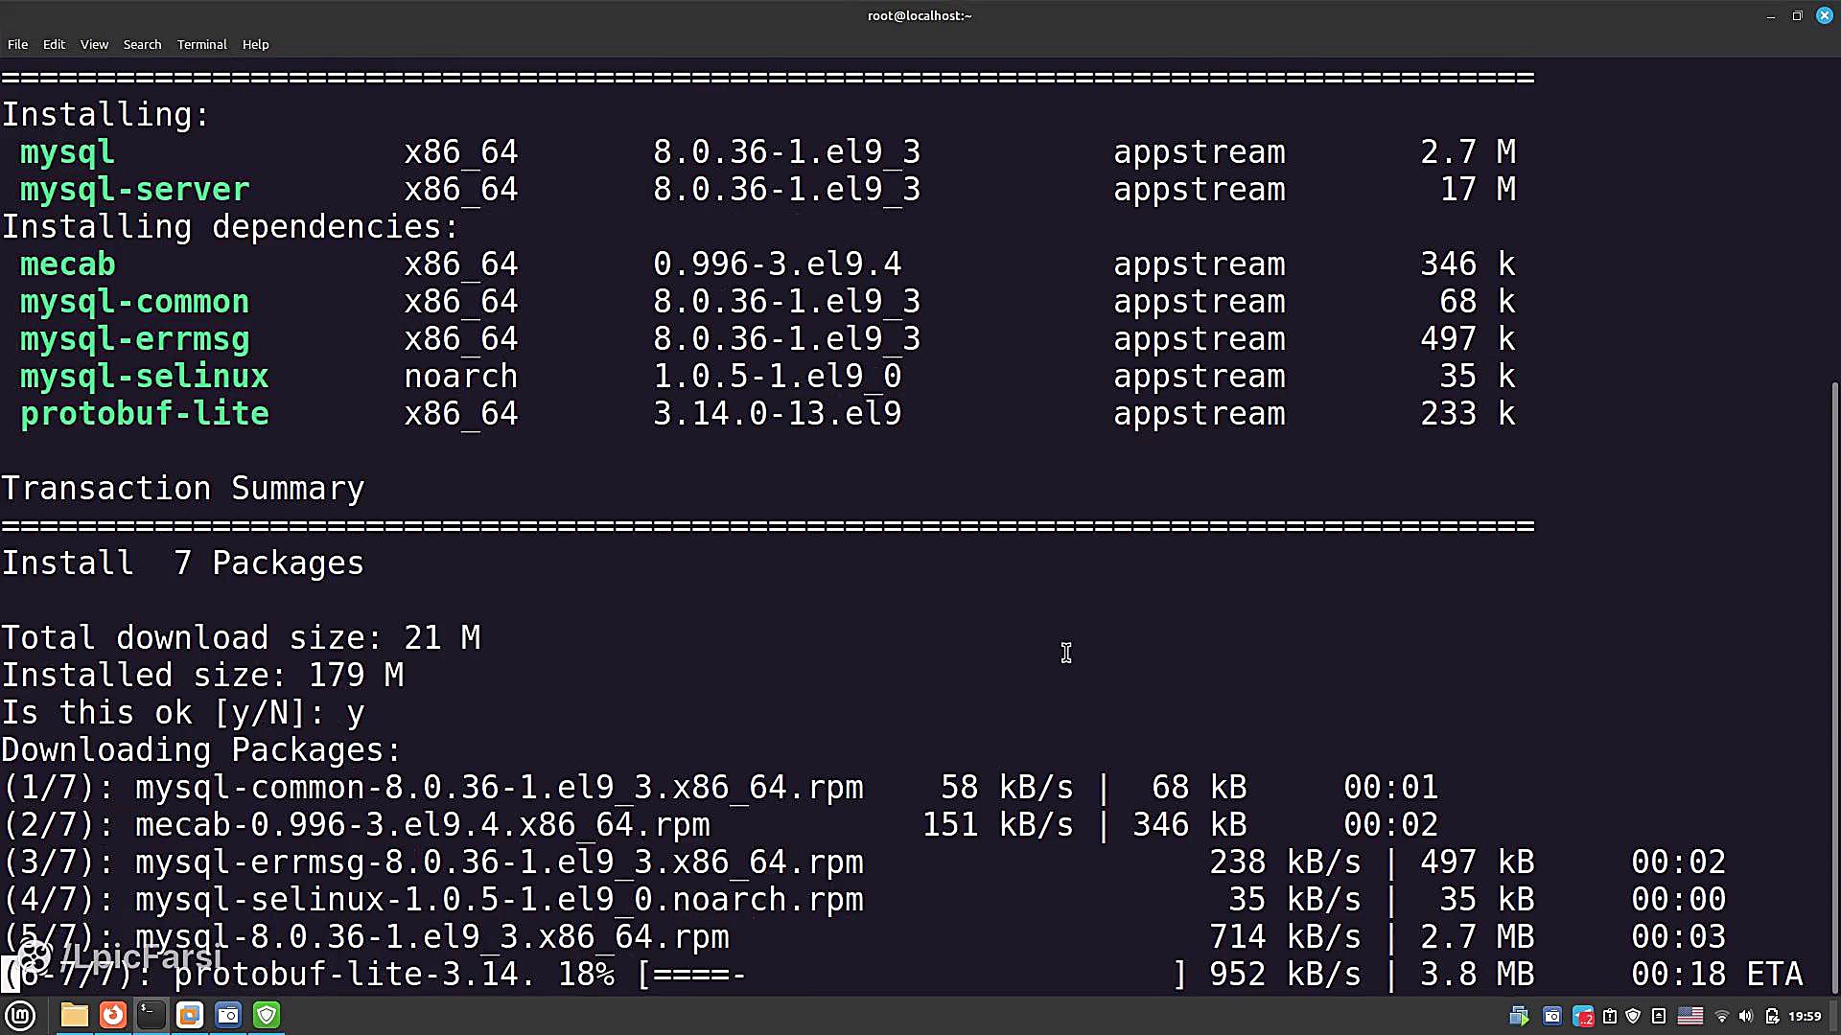The height and width of the screenshot is (1035, 1841).
Task: Click the mysql-server package name
Action: click(134, 190)
